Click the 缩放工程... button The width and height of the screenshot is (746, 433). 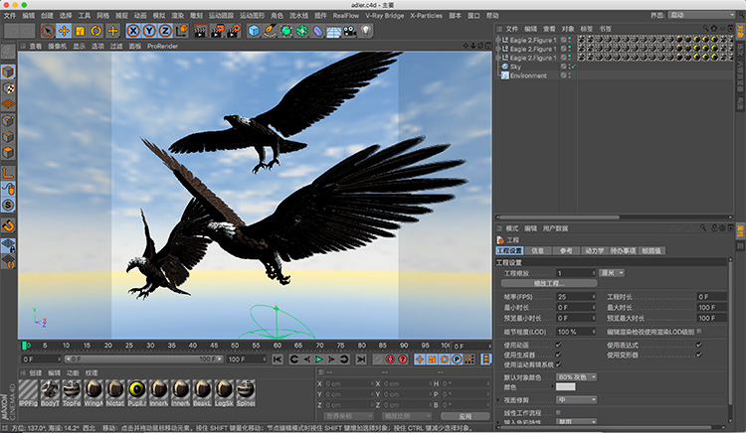coord(549,283)
